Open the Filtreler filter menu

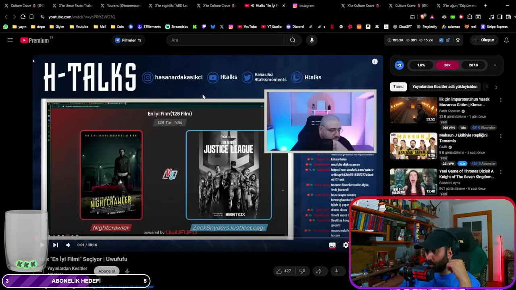(128, 40)
